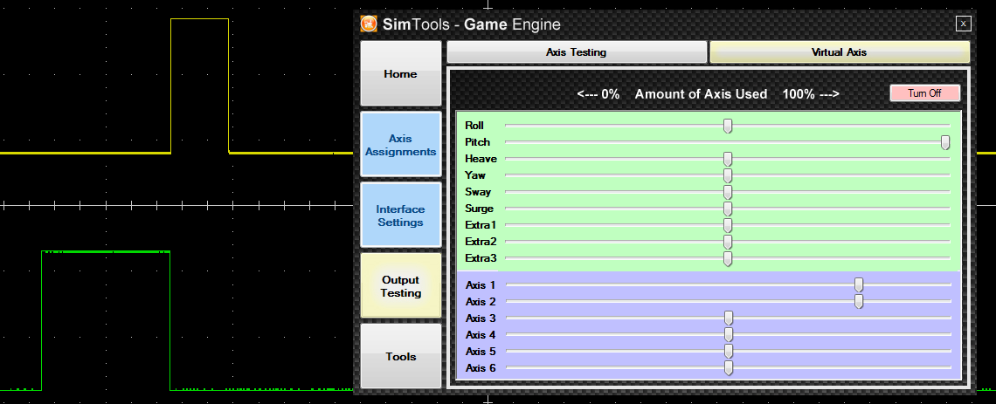Click the '<--- 0%' label
Image resolution: width=996 pixels, height=404 pixels.
598,94
